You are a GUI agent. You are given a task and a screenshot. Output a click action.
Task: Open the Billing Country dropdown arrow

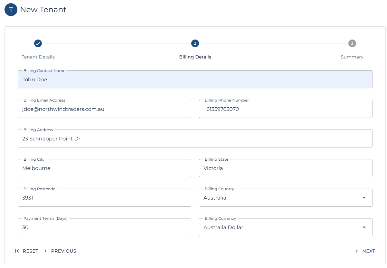(364, 198)
